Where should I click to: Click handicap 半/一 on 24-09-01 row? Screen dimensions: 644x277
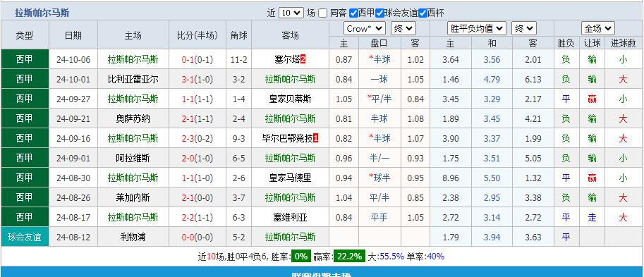(379, 158)
